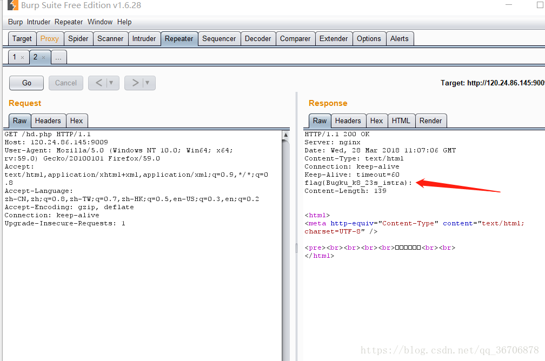
Task: Select the Request Headers tab
Action: pyautogui.click(x=48, y=121)
